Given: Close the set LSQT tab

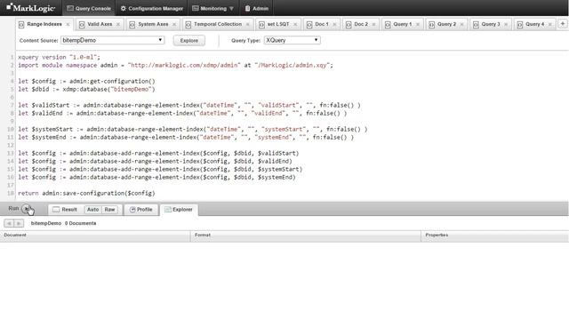Looking at the screenshot, I should click(295, 24).
